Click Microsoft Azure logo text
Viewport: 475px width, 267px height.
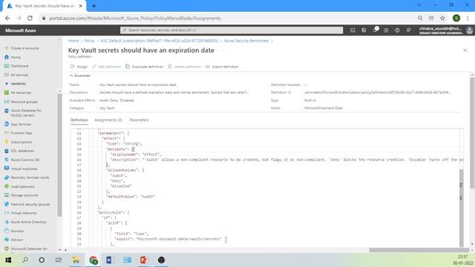point(21,30)
